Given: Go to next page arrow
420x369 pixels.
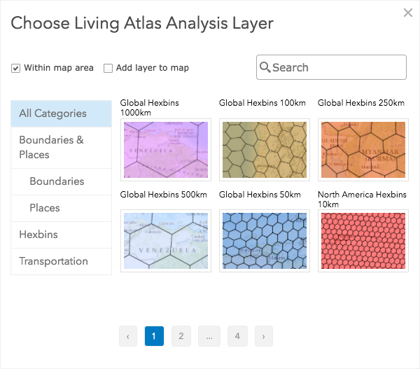Looking at the screenshot, I should pyautogui.click(x=263, y=336).
